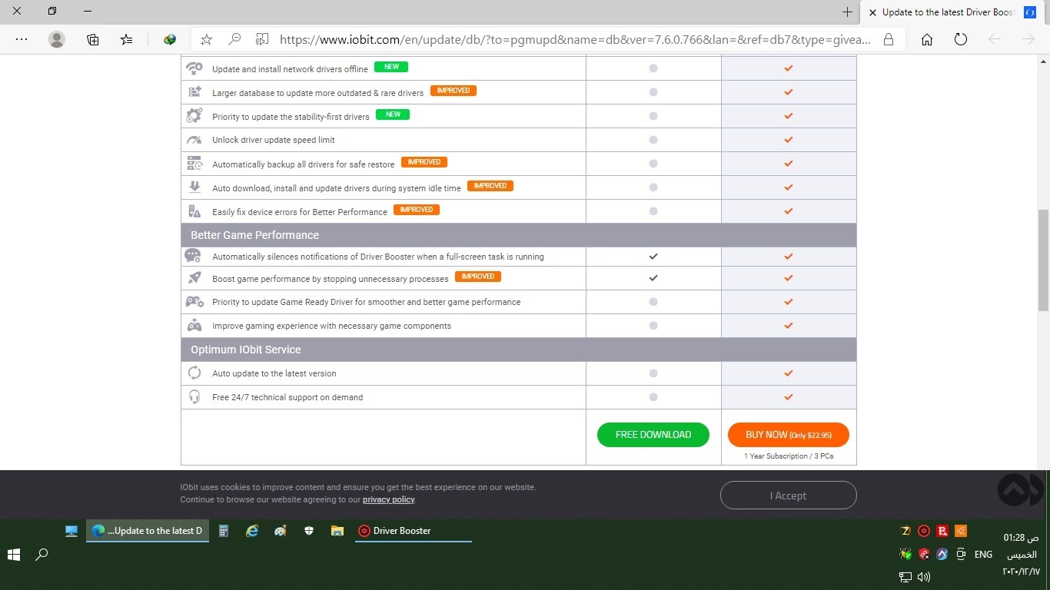Click the Game Ready Driver gamepad icon
This screenshot has height=590, width=1050.
tap(194, 302)
